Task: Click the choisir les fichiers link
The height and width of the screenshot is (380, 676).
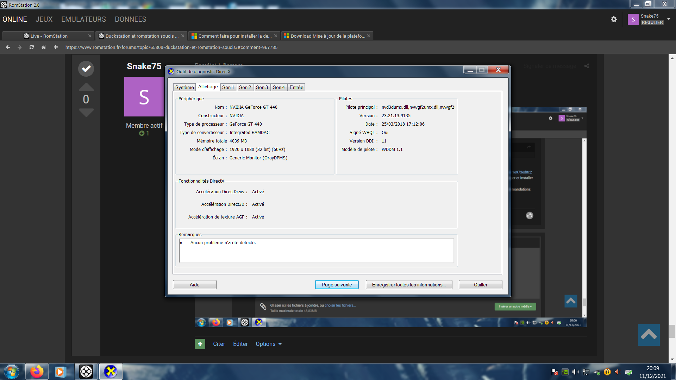Action: [x=340, y=305]
